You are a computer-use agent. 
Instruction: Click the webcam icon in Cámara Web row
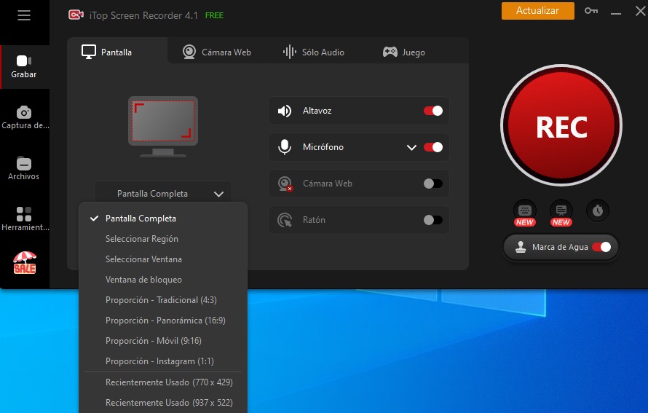[285, 184]
